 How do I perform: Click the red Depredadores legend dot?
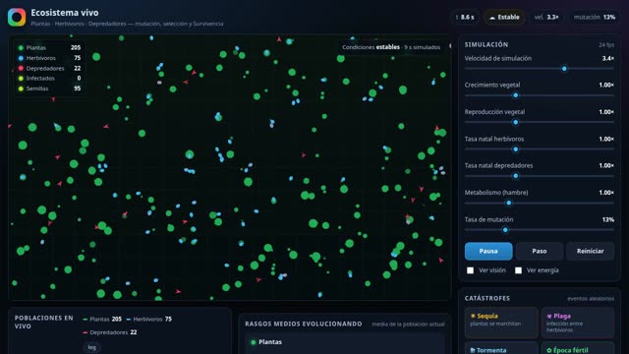(x=21, y=68)
